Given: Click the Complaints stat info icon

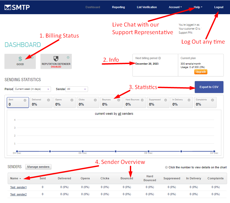Looking at the screenshot, I should pyautogui.click(x=212, y=100).
